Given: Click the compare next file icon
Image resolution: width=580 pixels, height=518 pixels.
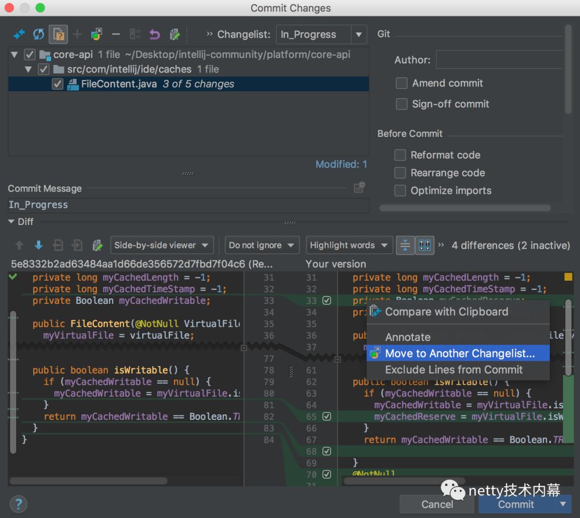Looking at the screenshot, I should click(x=77, y=245).
